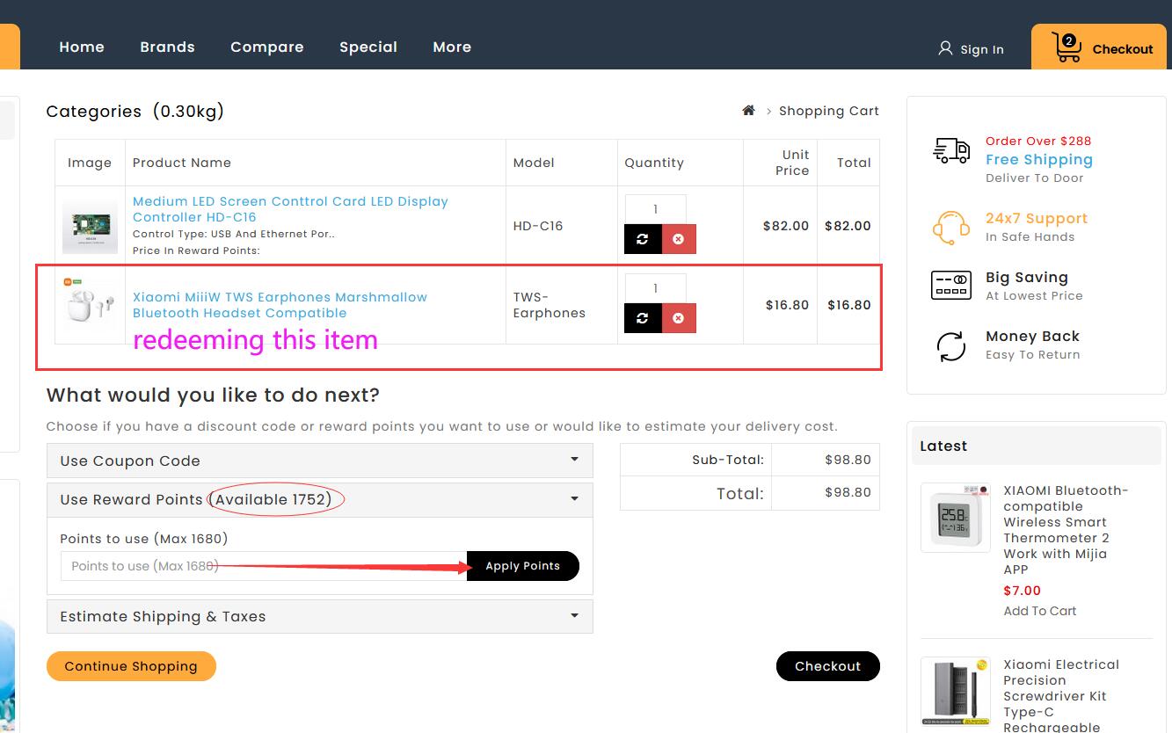Viewport: 1172px width, 733px height.
Task: Click the $7.00 thermometer price
Action: pos(1023,591)
